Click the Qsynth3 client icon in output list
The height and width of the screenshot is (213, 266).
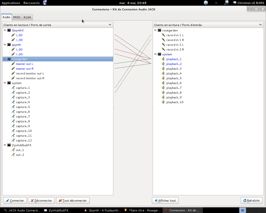click(x=9, y=30)
